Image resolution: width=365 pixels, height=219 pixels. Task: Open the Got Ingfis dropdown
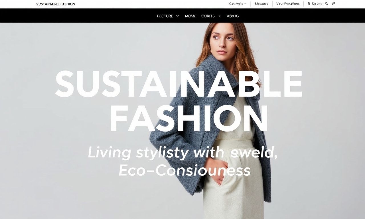(x=238, y=4)
